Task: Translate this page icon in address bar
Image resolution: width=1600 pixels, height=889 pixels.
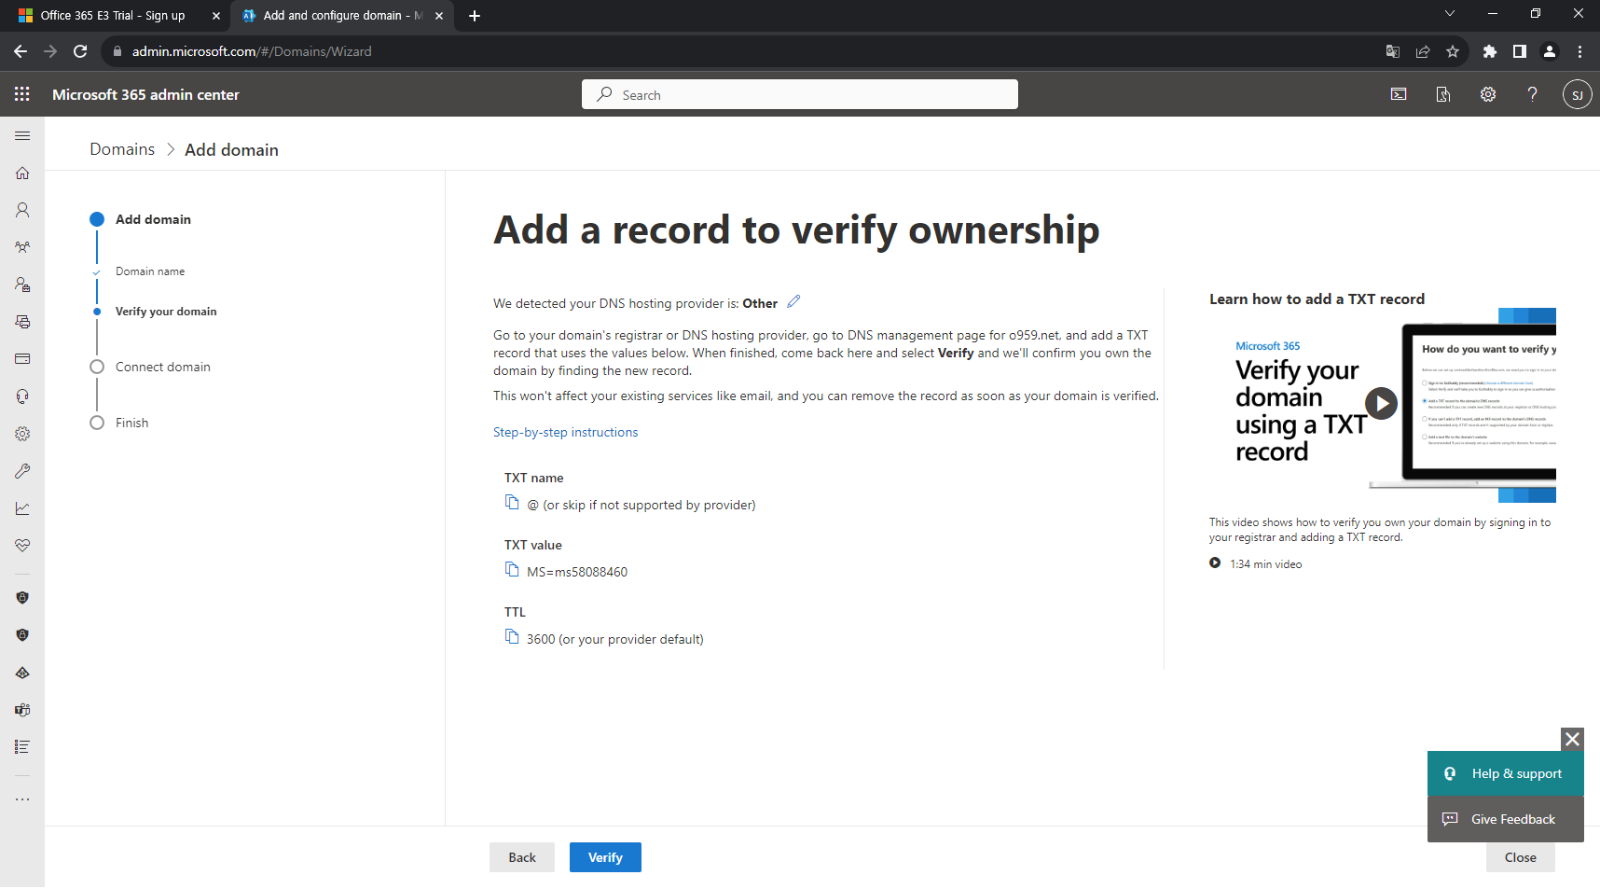Action: point(1393,51)
